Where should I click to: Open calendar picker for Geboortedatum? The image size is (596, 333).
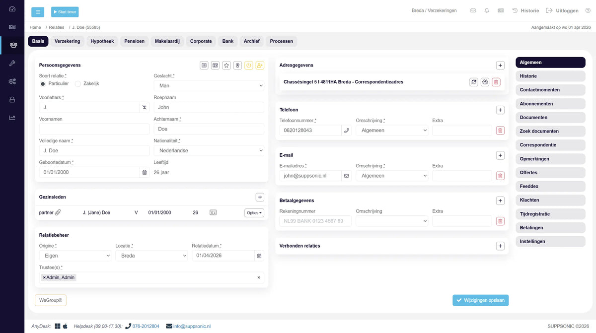145,172
